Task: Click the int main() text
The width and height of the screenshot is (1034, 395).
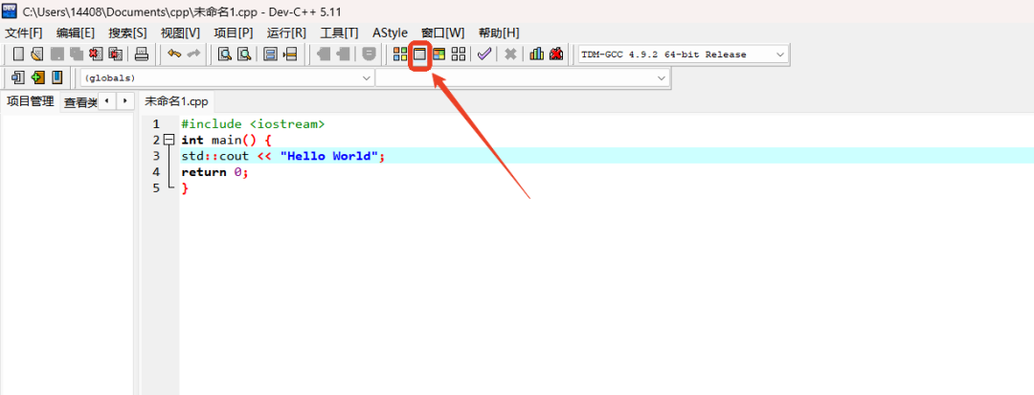Action: click(219, 141)
